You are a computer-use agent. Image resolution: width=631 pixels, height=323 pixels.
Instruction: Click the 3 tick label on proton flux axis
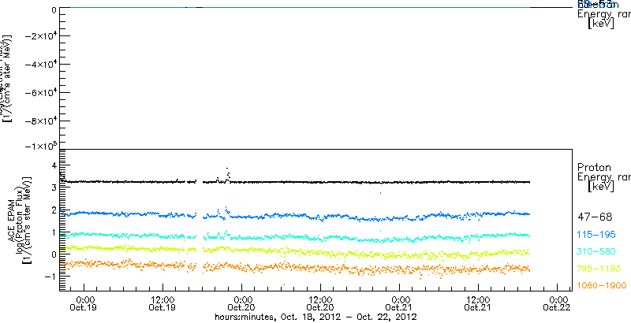[53, 187]
